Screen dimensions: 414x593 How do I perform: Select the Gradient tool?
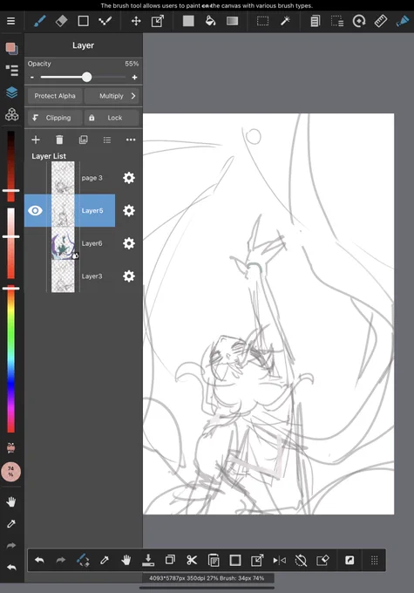coord(232,21)
